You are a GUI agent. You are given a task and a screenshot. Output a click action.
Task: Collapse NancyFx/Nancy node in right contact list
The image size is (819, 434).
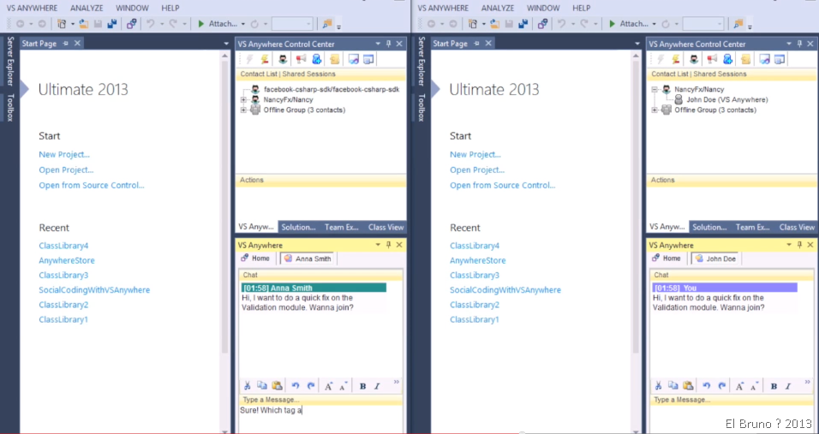coord(655,89)
